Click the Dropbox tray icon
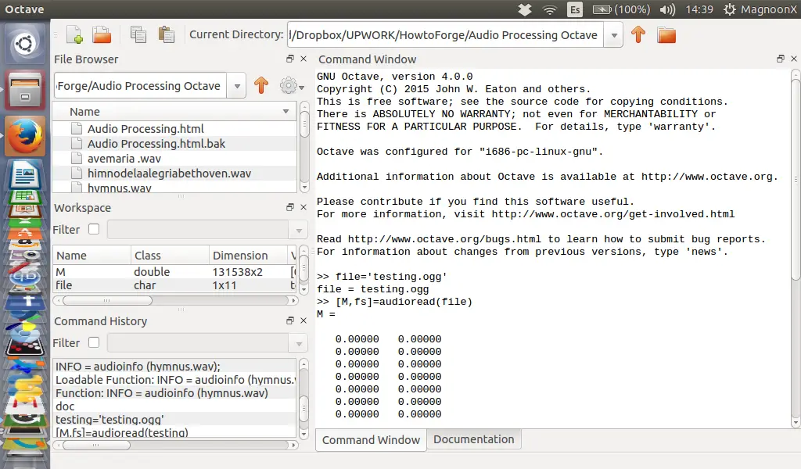The width and height of the screenshot is (801, 469). pyautogui.click(x=525, y=9)
